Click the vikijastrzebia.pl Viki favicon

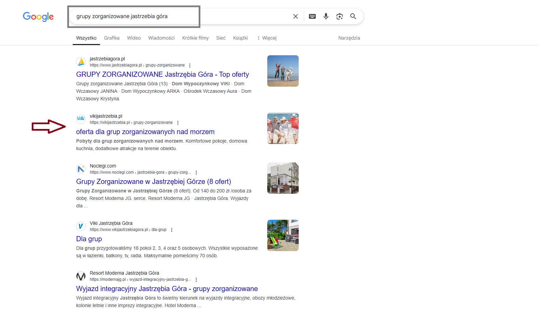point(81,119)
